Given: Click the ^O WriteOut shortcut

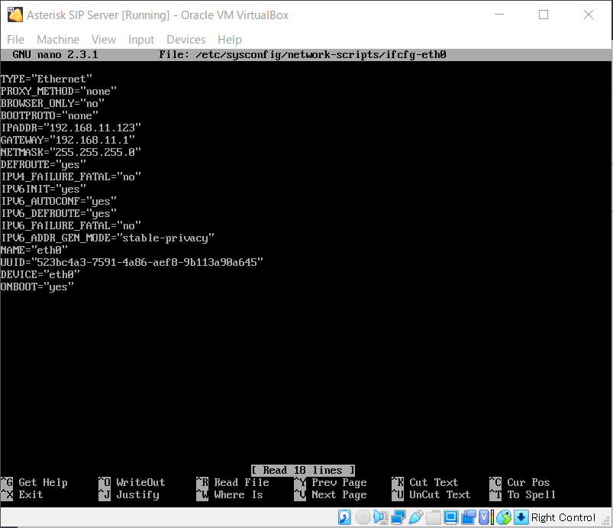Looking at the screenshot, I should click(132, 482).
